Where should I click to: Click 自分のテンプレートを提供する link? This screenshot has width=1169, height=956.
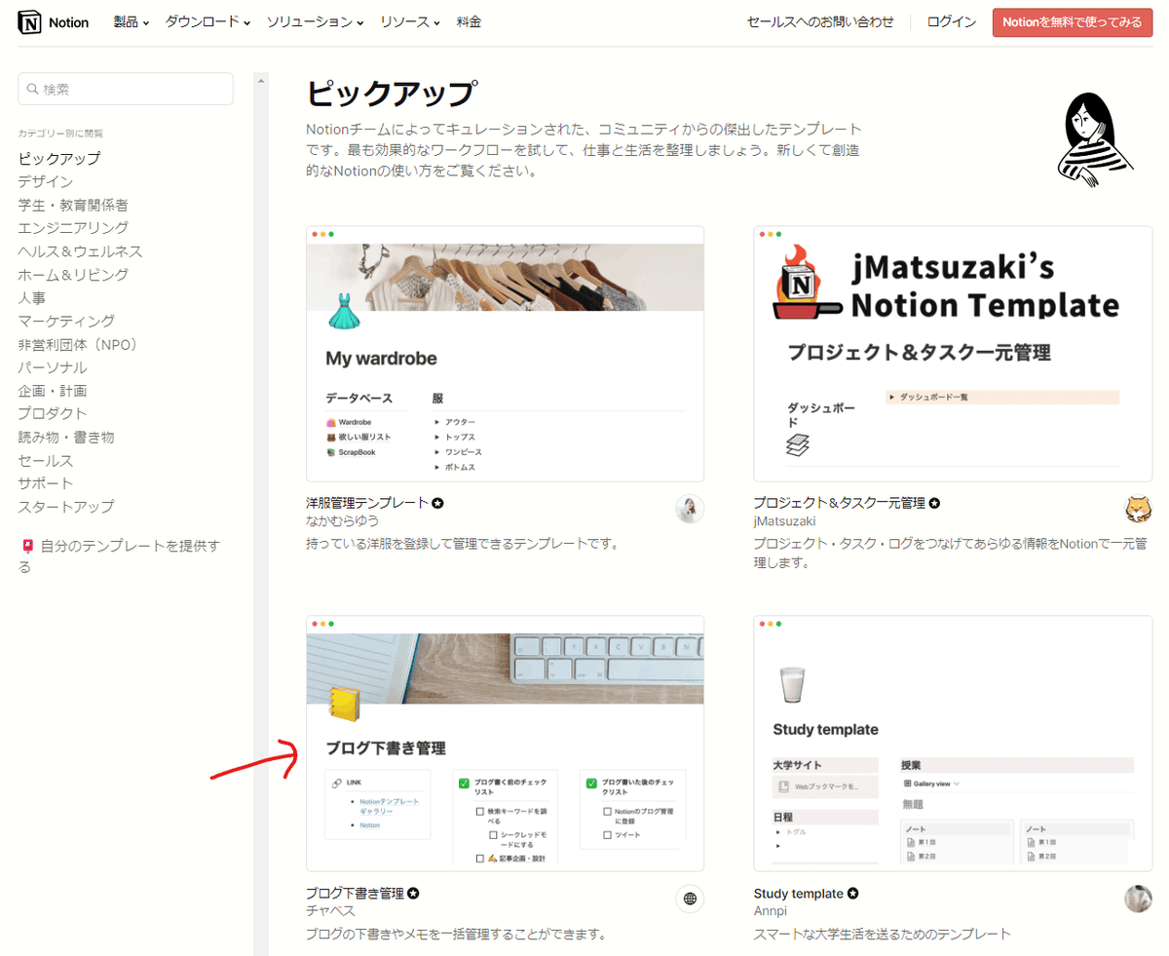tap(119, 555)
